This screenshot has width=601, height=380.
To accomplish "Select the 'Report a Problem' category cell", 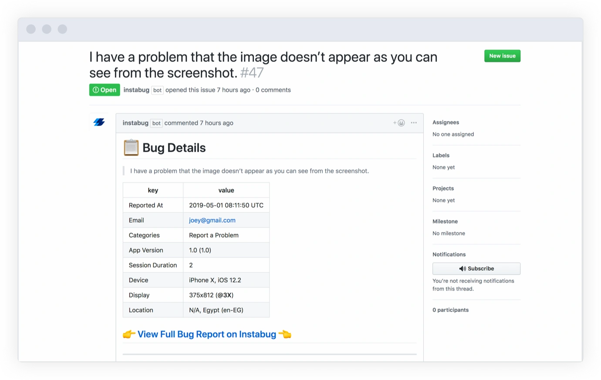I will 226,235.
